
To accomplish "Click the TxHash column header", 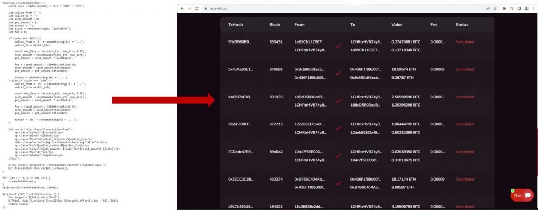I will click(235, 25).
